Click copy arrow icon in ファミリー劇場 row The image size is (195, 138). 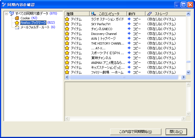click(x=129, y=72)
